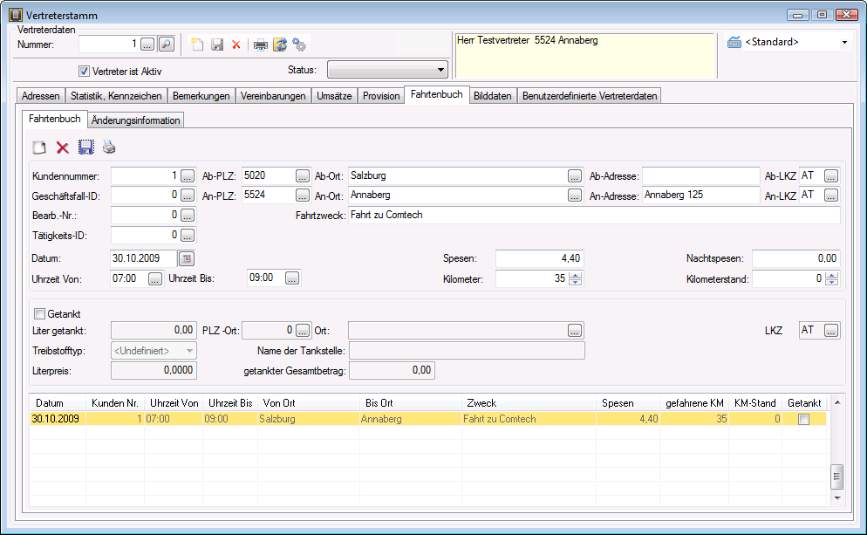This screenshot has height=535, width=867.
Task: Open the <Standard> layout dropdown
Action: (844, 42)
